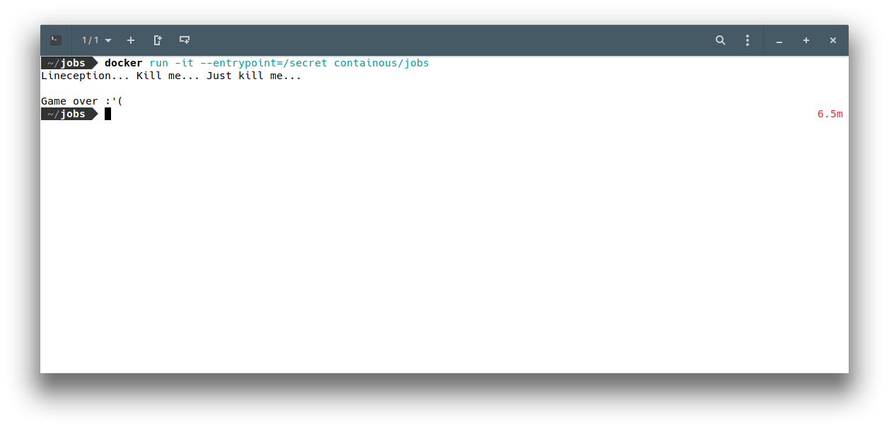Open the three-dot hamburger menu

tap(747, 40)
